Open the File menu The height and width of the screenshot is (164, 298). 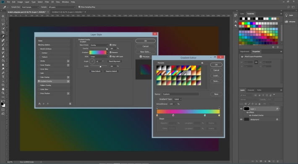(x=8, y=2)
